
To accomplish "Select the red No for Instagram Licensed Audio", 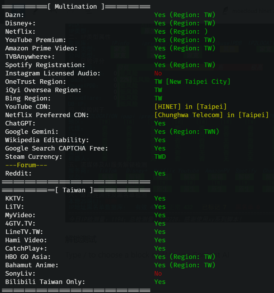I will click(x=158, y=73).
